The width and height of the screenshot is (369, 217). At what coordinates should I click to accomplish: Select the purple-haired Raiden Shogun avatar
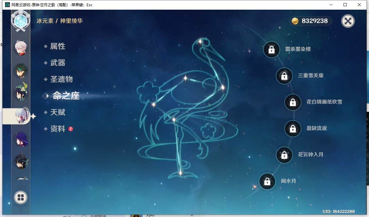tap(21, 139)
